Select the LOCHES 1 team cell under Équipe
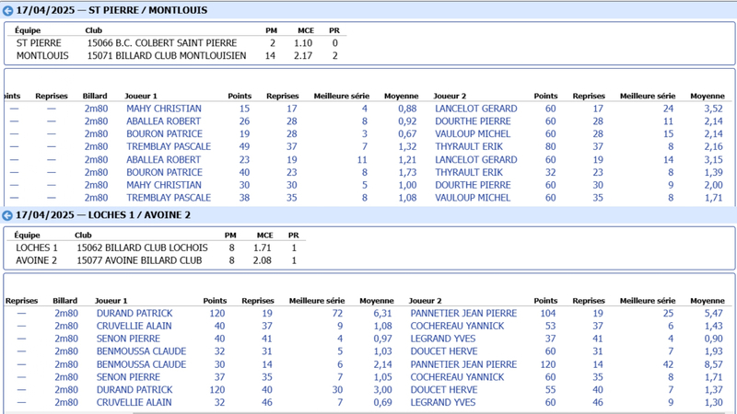 pyautogui.click(x=37, y=247)
